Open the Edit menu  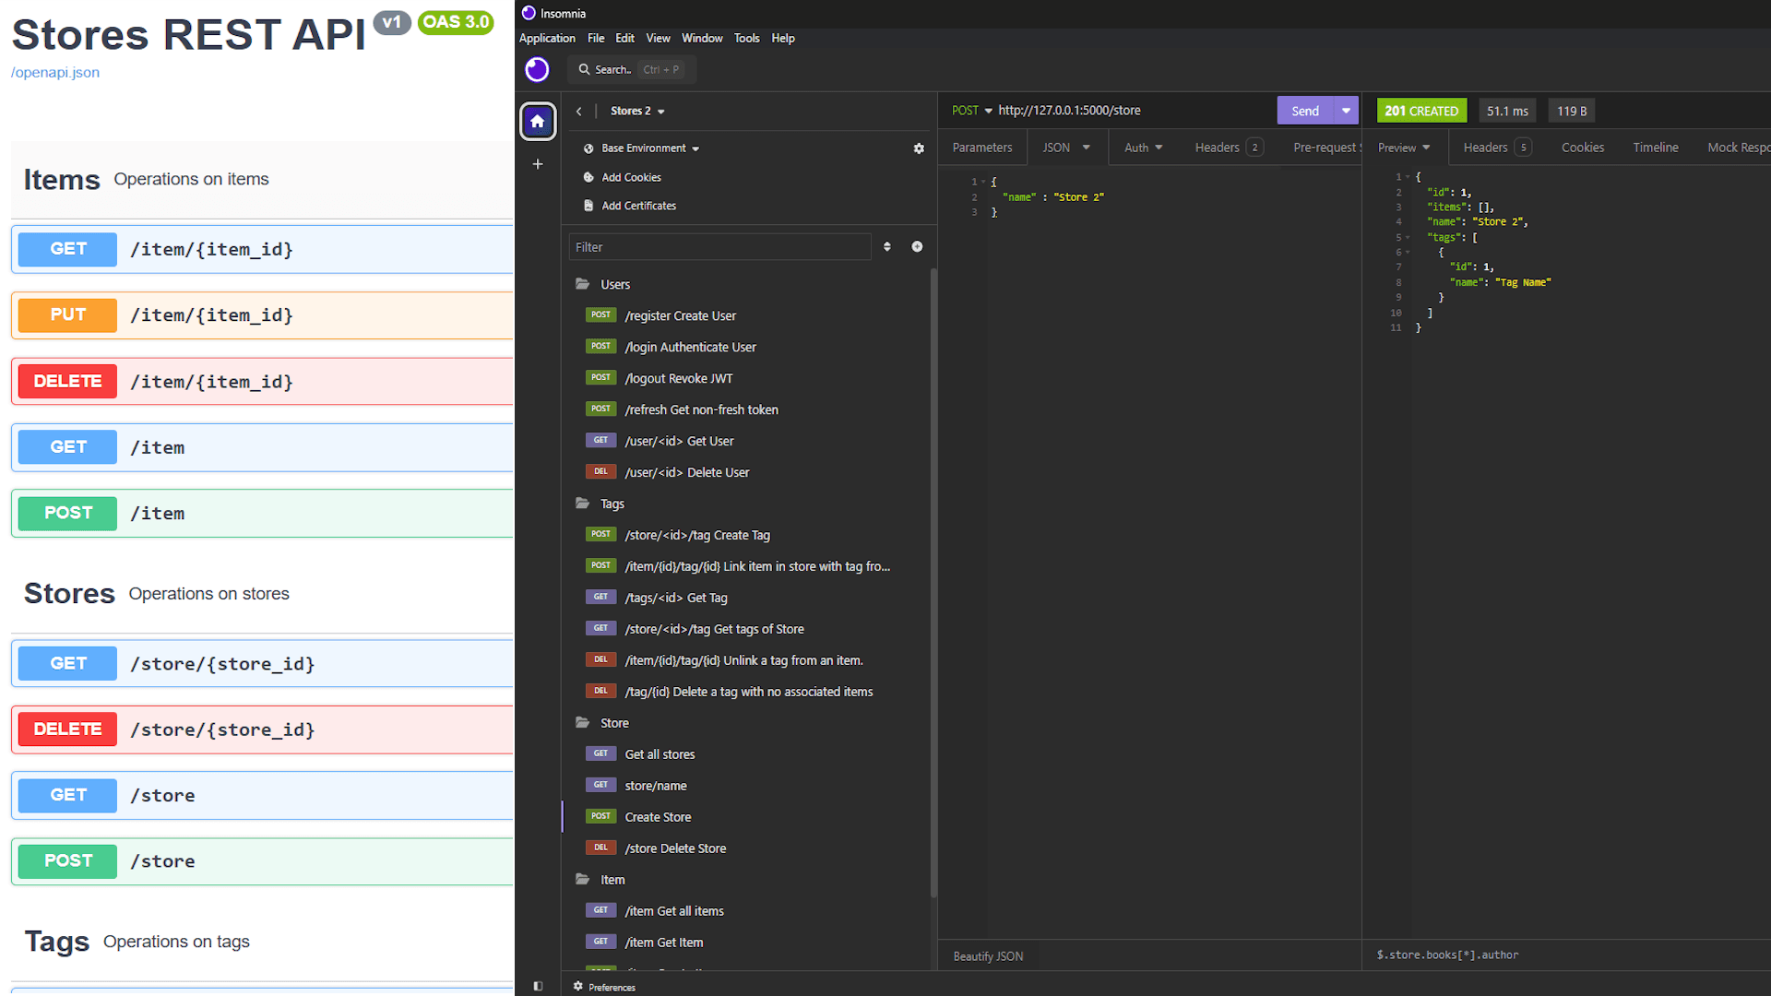(x=624, y=38)
